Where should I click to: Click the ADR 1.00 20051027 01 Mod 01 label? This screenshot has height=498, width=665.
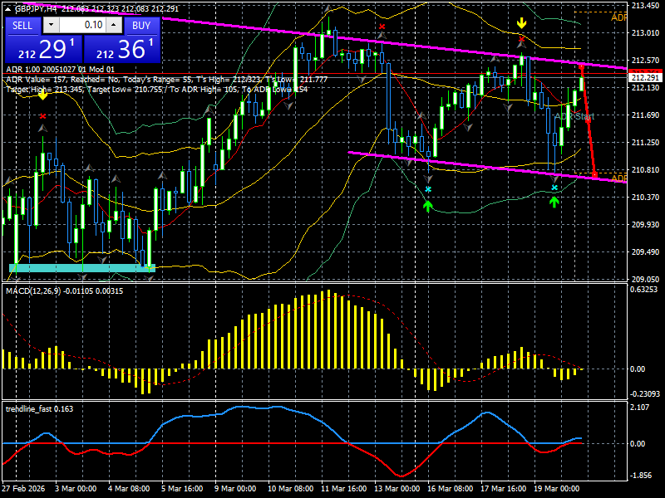tap(60, 69)
